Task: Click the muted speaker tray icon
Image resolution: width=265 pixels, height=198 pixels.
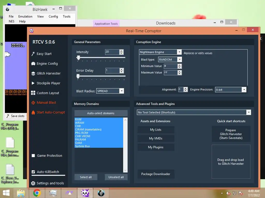Action: click(x=228, y=193)
